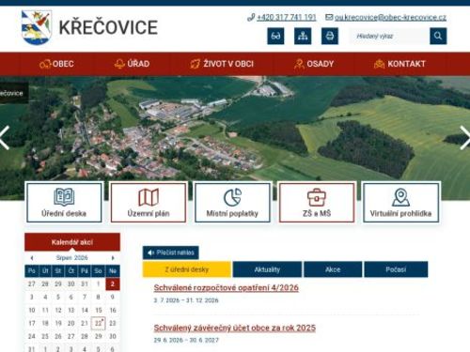The image size is (470, 352).
Task: Click the Kalendář akcí header
Action: click(72, 242)
